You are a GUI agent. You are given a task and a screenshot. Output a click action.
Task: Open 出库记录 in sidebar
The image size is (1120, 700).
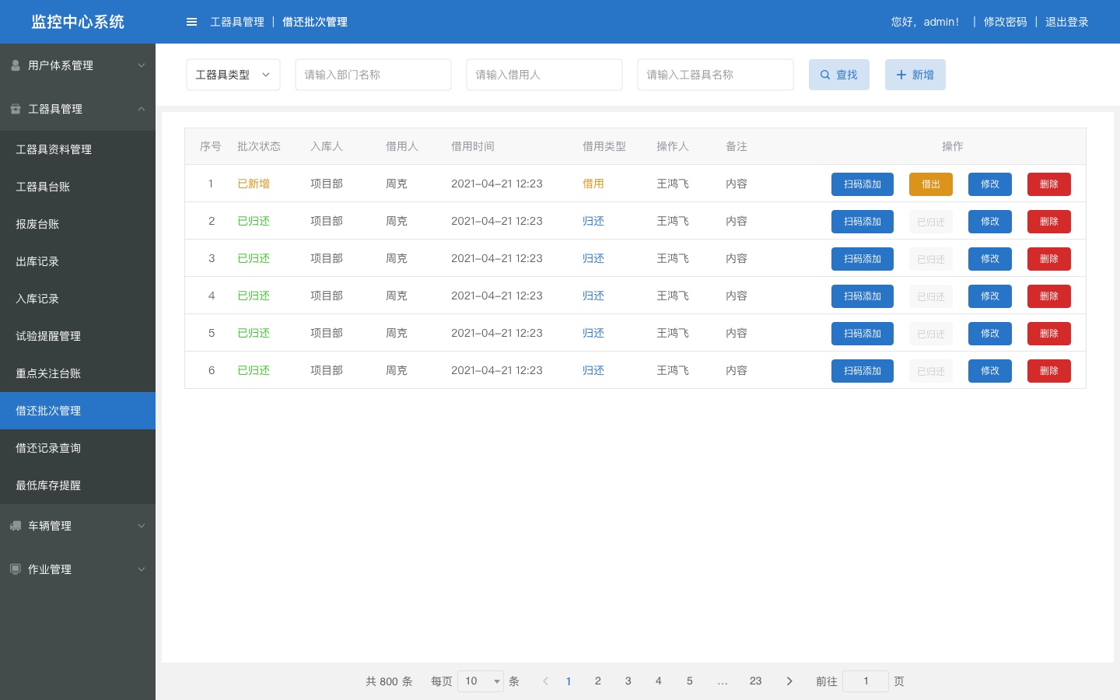78,261
